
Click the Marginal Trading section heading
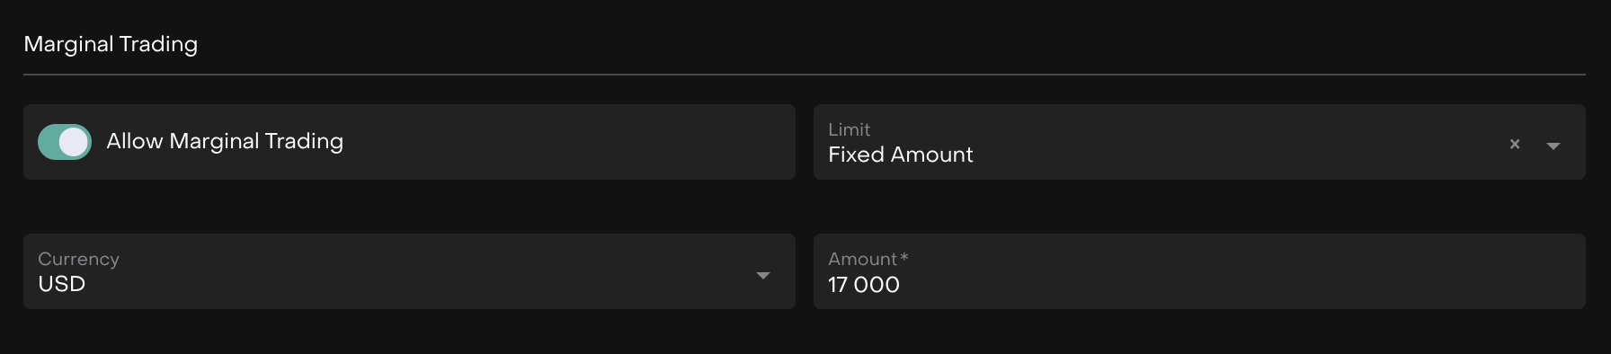[x=111, y=44]
